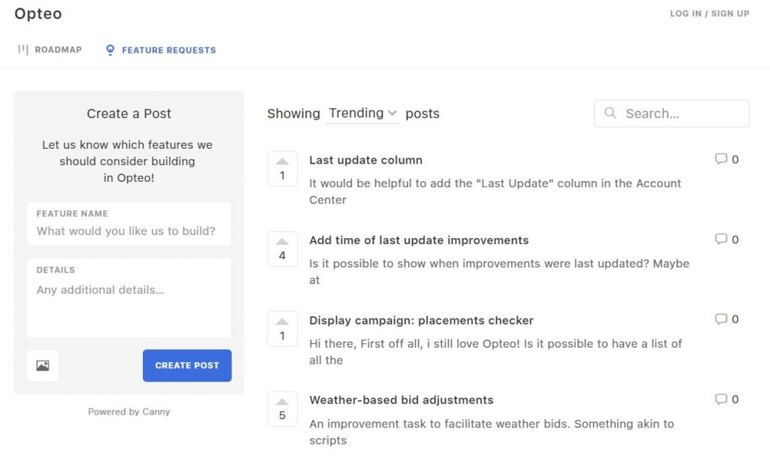Expand the Trending sort dropdown
Viewport: 770px width, 459px height.
[362, 113]
